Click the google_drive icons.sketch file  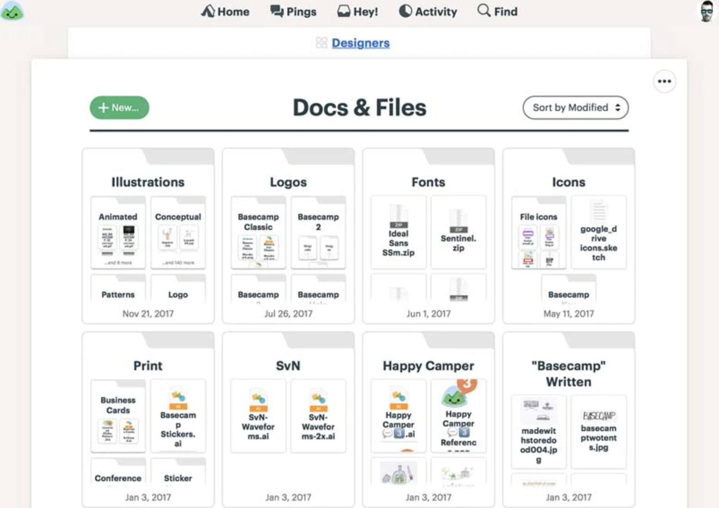[599, 233]
